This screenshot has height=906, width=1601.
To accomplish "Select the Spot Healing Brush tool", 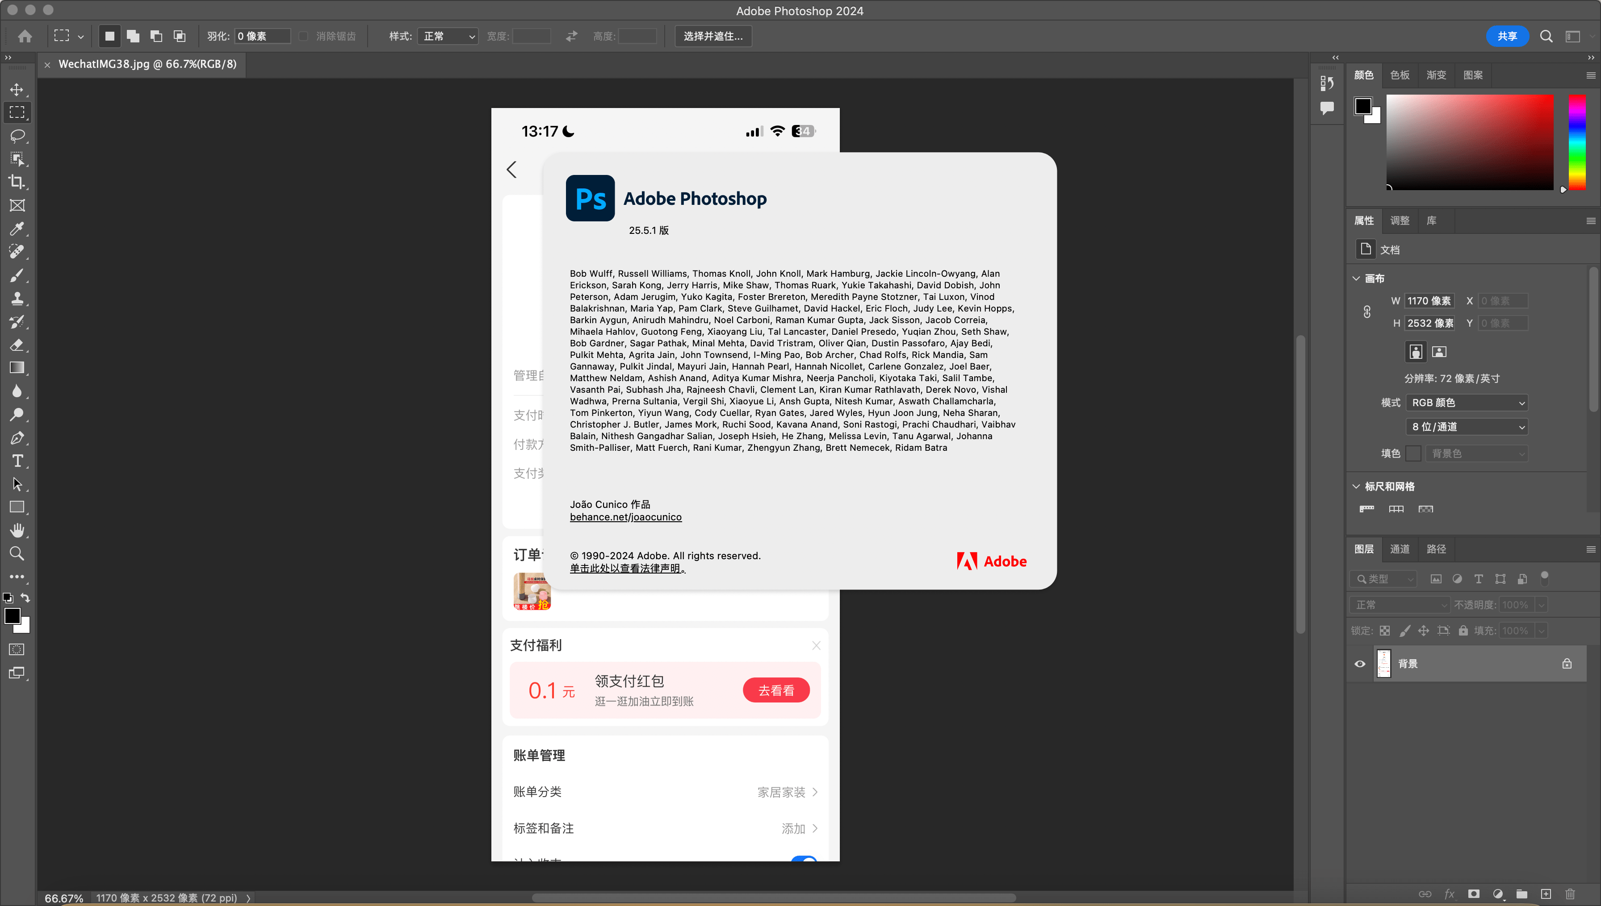I will tap(17, 251).
